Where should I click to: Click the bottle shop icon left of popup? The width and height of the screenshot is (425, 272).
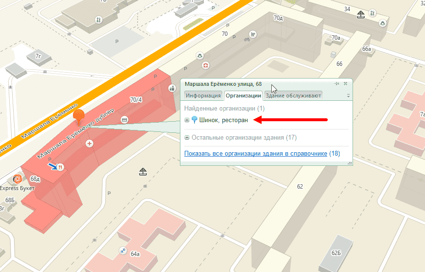172,88
